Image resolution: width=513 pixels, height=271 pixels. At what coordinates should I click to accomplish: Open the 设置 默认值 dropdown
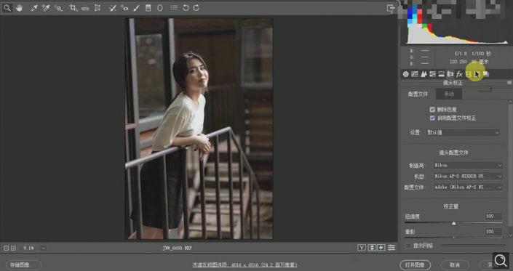click(463, 132)
